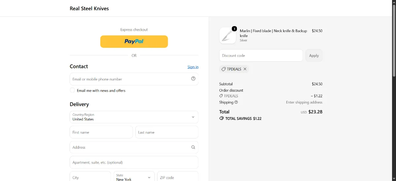Click the Total Savings tag icon

pos(221,118)
